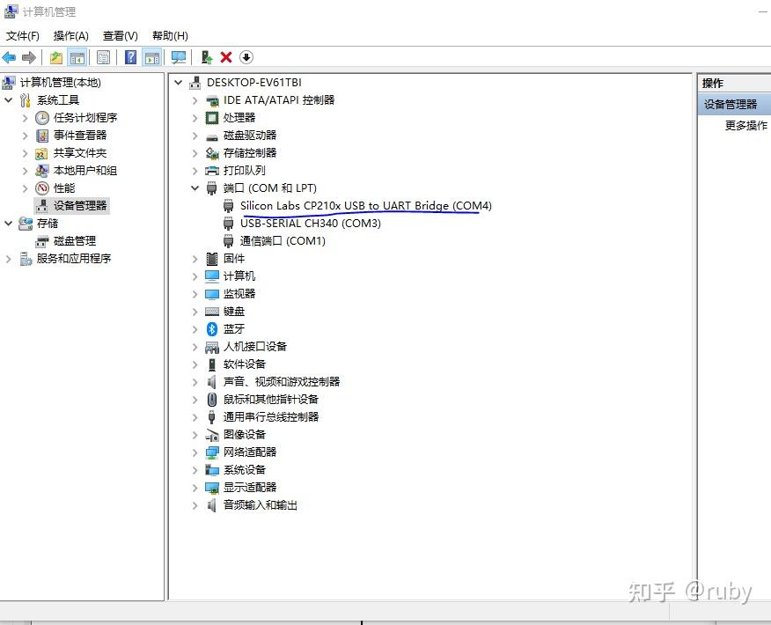Image resolution: width=771 pixels, height=625 pixels.
Task: Scan for hardware changes via the circled-arrow icon
Action: tap(246, 57)
